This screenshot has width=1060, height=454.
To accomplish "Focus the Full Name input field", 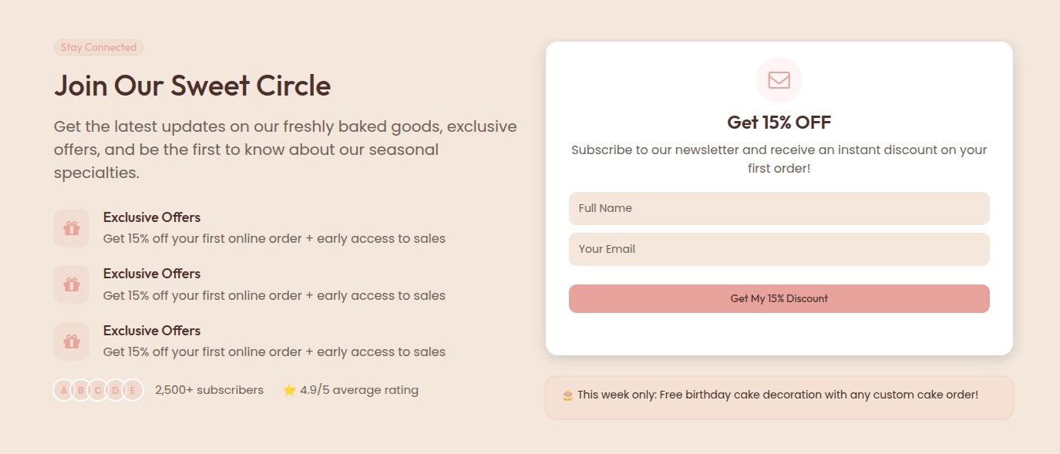I will pyautogui.click(x=779, y=208).
